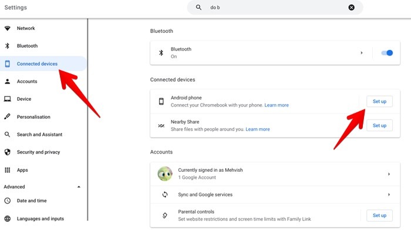The width and height of the screenshot is (411, 230).
Task: Open Bluetooth details with the arrow
Action: click(x=362, y=53)
